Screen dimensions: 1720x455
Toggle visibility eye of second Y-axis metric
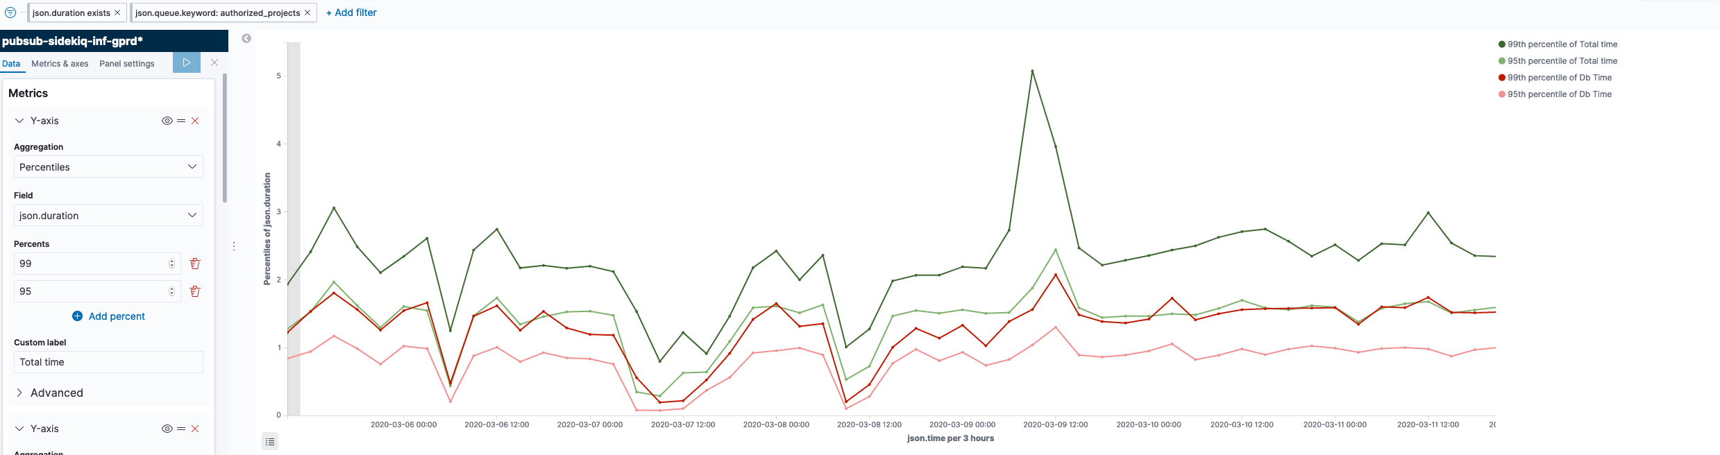coord(167,429)
